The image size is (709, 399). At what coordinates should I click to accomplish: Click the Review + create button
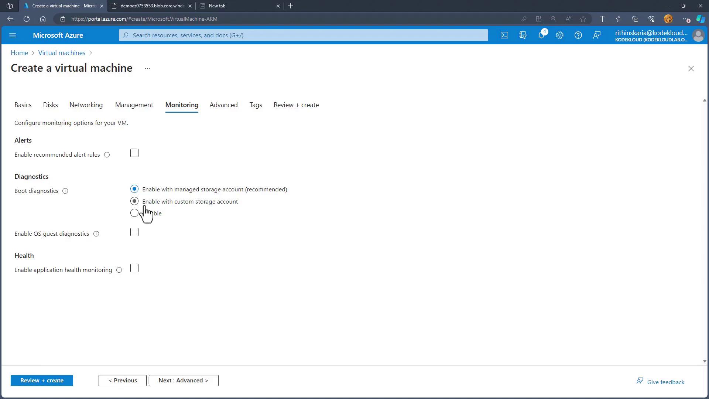coord(42,381)
